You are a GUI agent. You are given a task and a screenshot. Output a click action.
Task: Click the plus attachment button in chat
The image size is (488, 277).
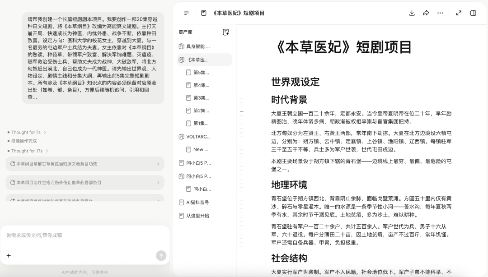[x=9, y=255]
